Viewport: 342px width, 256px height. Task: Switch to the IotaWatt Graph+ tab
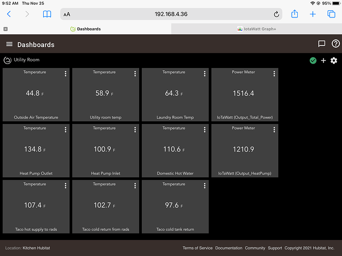point(257,29)
